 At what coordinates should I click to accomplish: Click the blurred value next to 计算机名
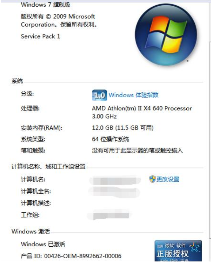pos(115,180)
